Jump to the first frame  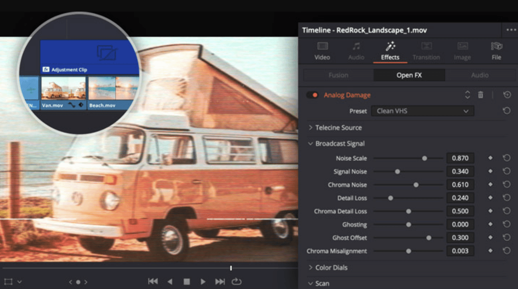tap(153, 281)
